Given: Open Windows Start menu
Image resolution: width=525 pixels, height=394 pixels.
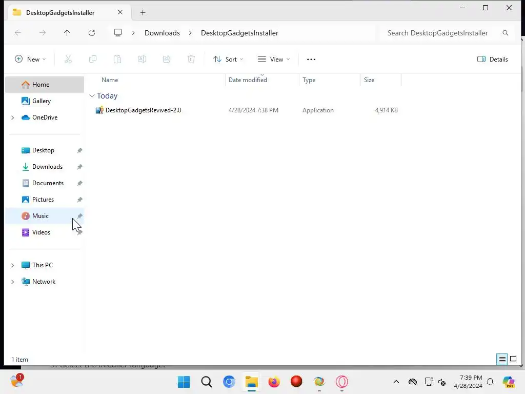Looking at the screenshot, I should (x=184, y=382).
